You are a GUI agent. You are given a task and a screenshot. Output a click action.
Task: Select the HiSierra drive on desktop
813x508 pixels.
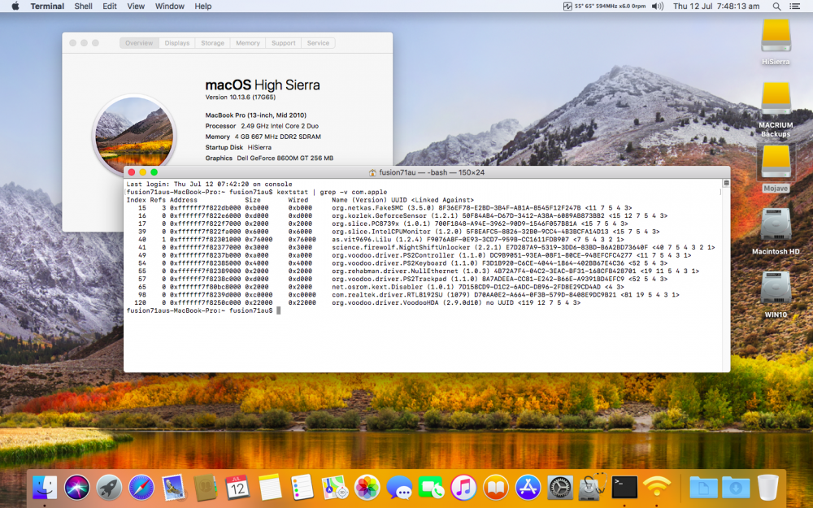(x=776, y=41)
